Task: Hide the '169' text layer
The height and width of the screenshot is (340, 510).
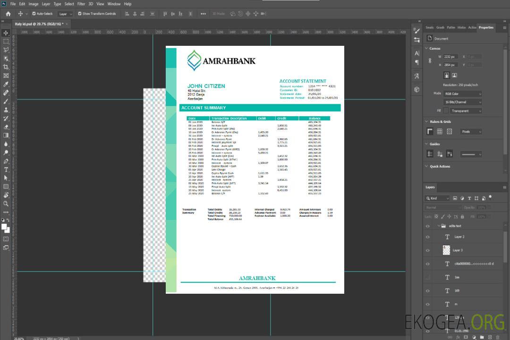Action: [x=428, y=291]
